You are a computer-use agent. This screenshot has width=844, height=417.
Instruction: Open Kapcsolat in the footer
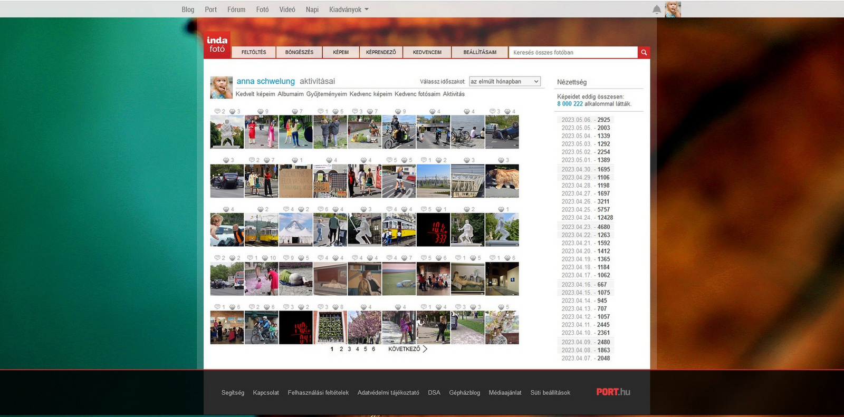(x=266, y=393)
